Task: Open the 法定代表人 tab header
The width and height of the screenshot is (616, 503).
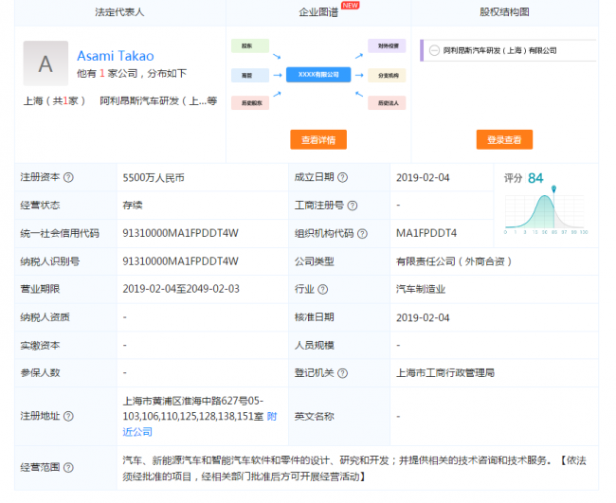Action: [119, 12]
